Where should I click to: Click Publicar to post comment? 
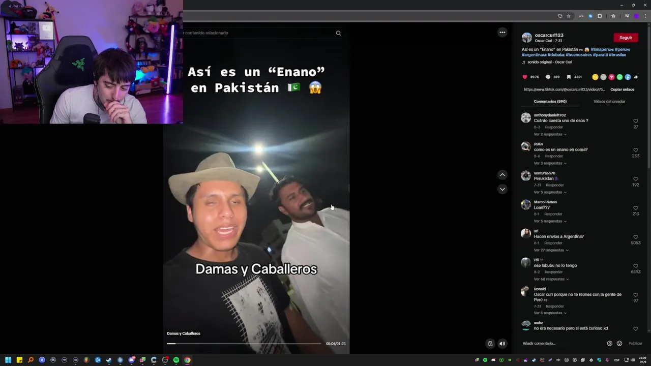tap(635, 344)
